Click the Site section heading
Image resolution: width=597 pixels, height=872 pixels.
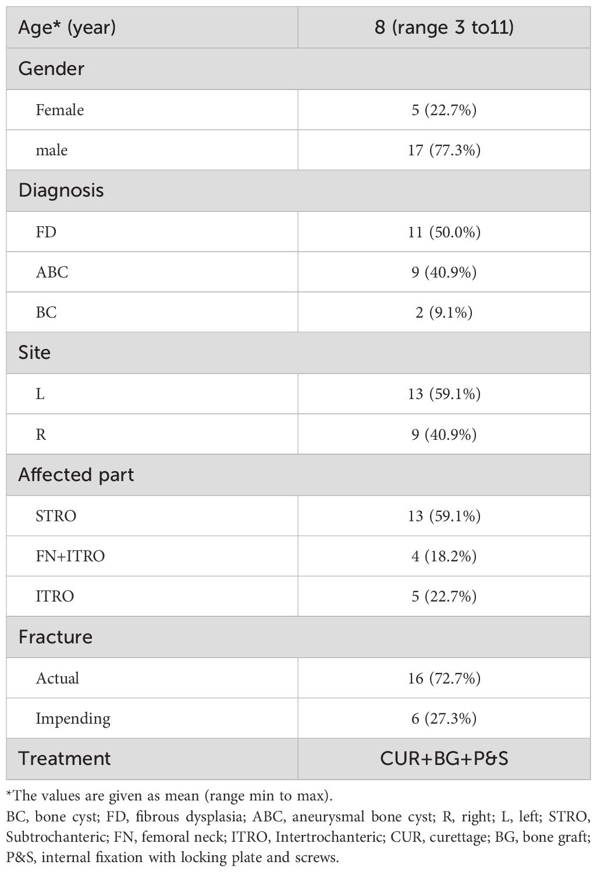(34, 353)
